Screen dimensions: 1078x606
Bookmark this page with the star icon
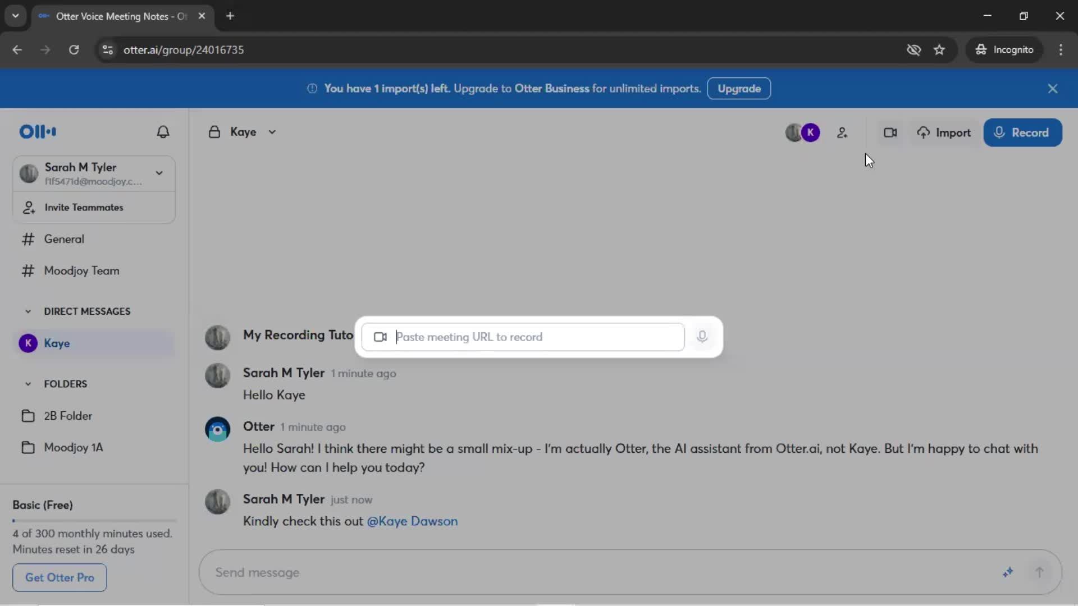[x=939, y=50]
